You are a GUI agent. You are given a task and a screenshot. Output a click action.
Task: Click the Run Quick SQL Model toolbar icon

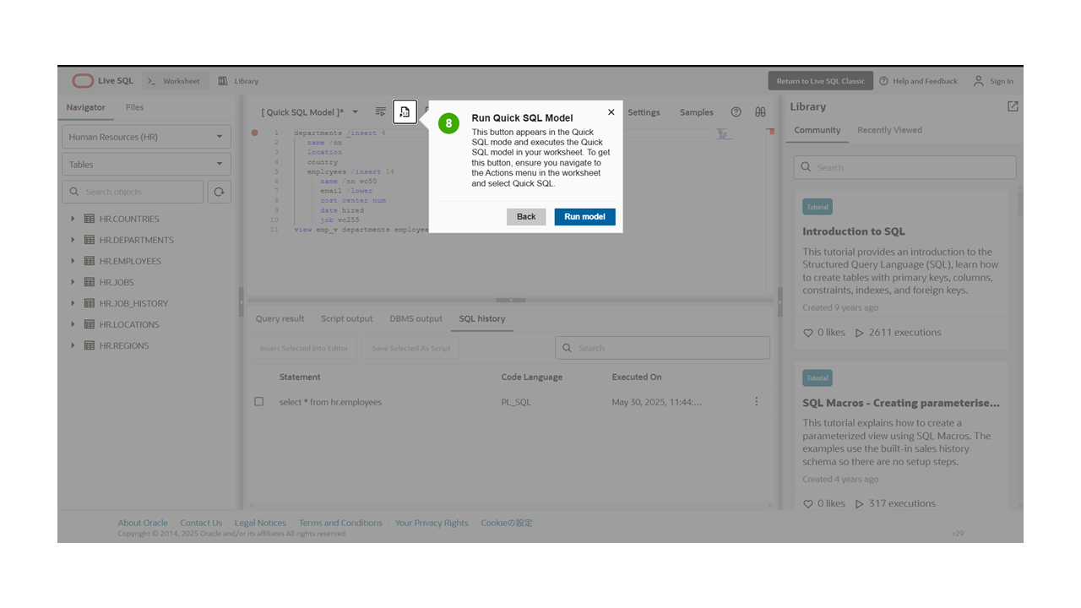point(405,111)
